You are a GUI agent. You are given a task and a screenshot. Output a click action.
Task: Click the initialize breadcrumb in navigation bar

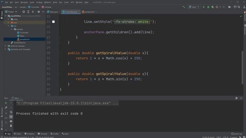47,7
